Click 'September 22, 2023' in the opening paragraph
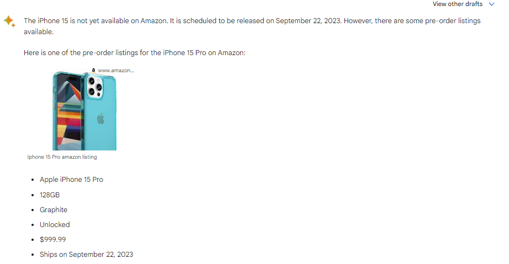 [x=309, y=21]
